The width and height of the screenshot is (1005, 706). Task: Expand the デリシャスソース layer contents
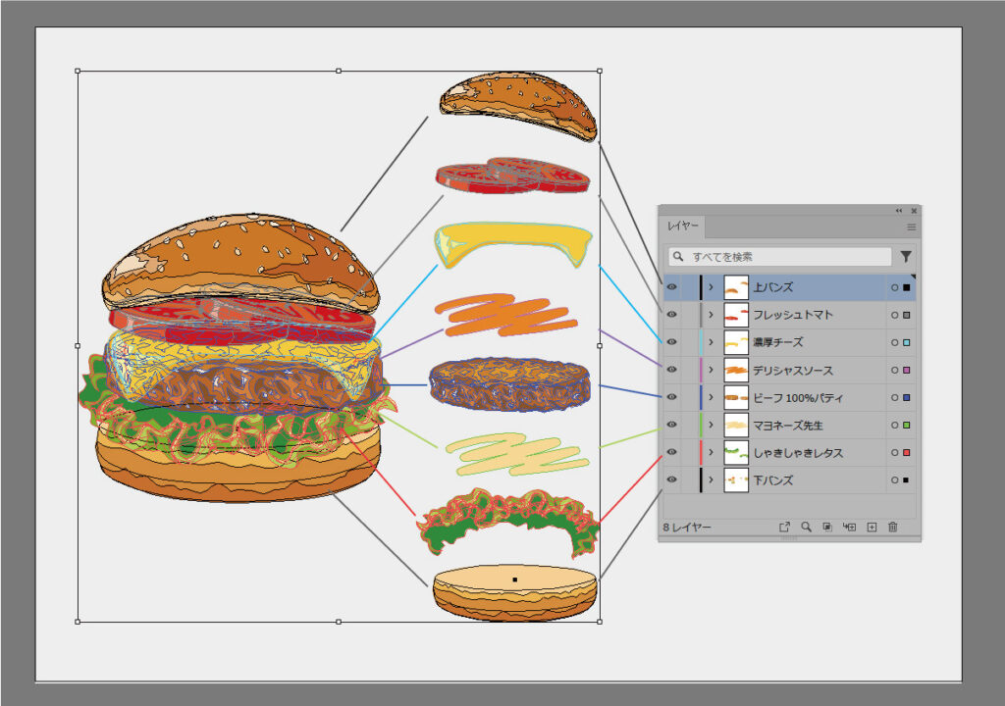pos(711,371)
